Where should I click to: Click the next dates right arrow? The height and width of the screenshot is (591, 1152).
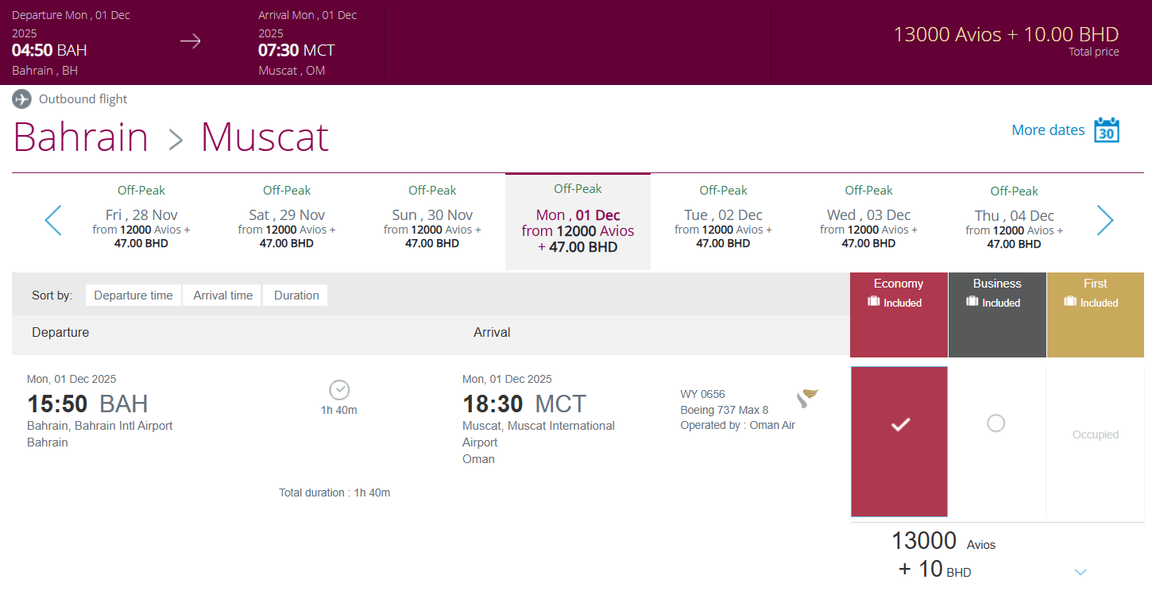[x=1104, y=220]
